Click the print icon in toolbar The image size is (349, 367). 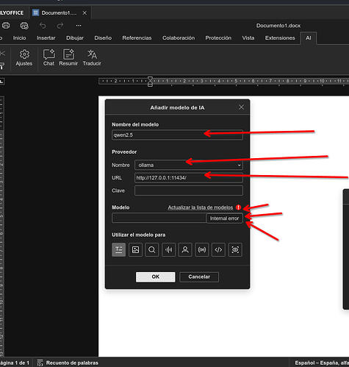pos(6,26)
